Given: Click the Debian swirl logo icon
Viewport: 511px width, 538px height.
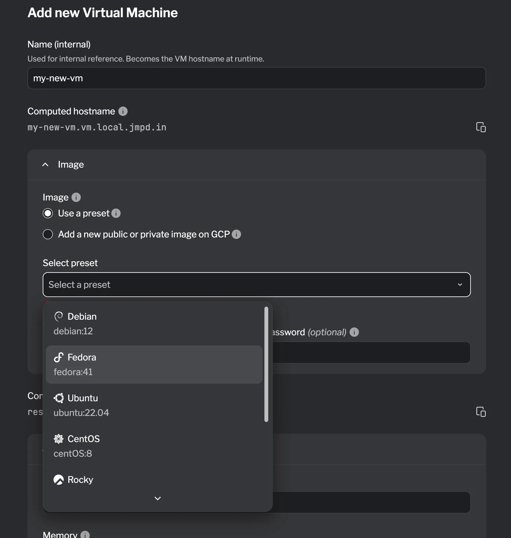Looking at the screenshot, I should (x=59, y=316).
